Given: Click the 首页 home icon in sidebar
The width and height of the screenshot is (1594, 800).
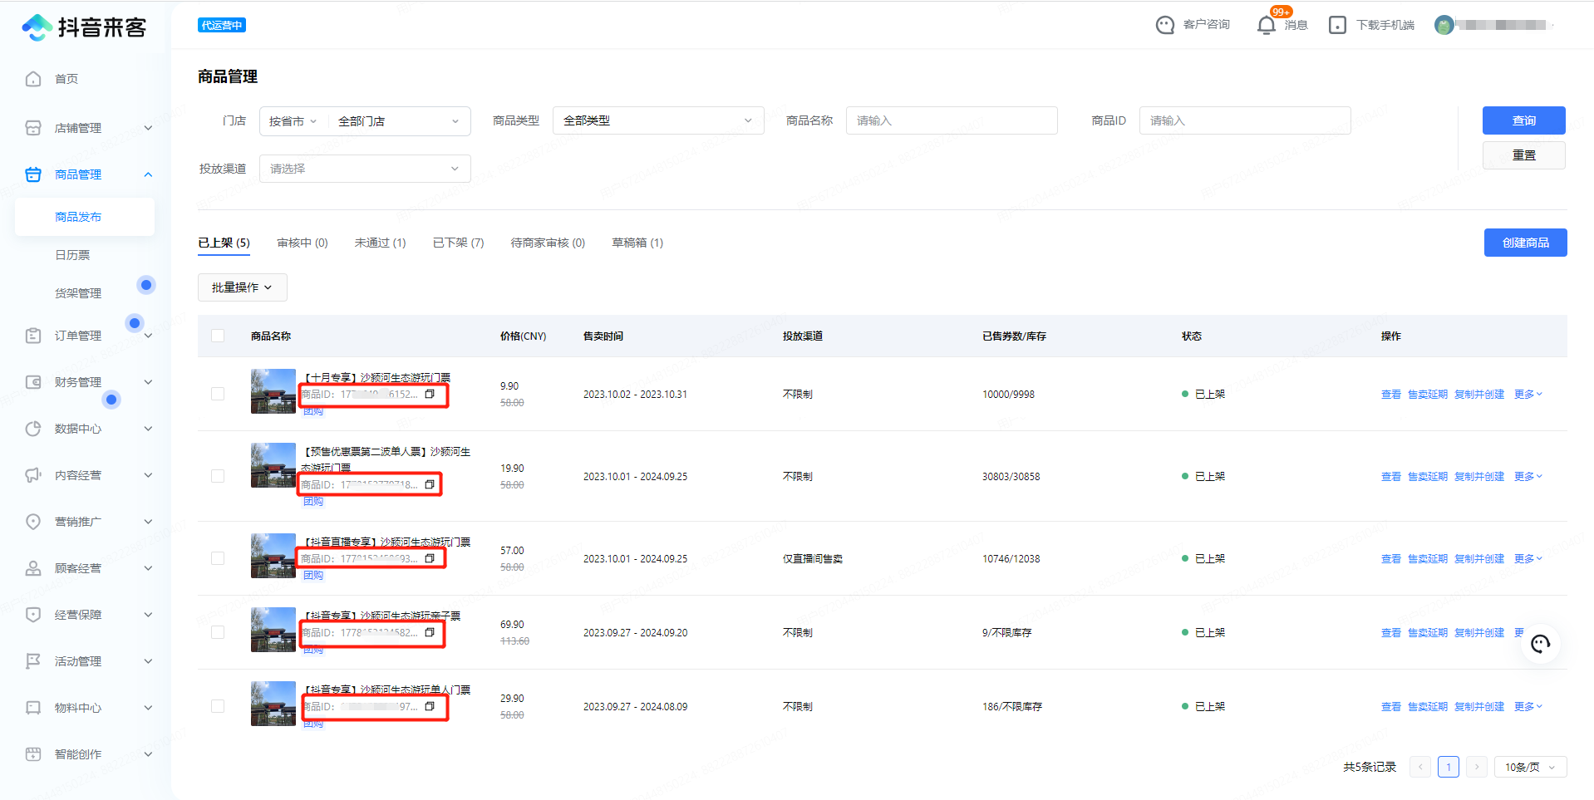Looking at the screenshot, I should point(33,79).
